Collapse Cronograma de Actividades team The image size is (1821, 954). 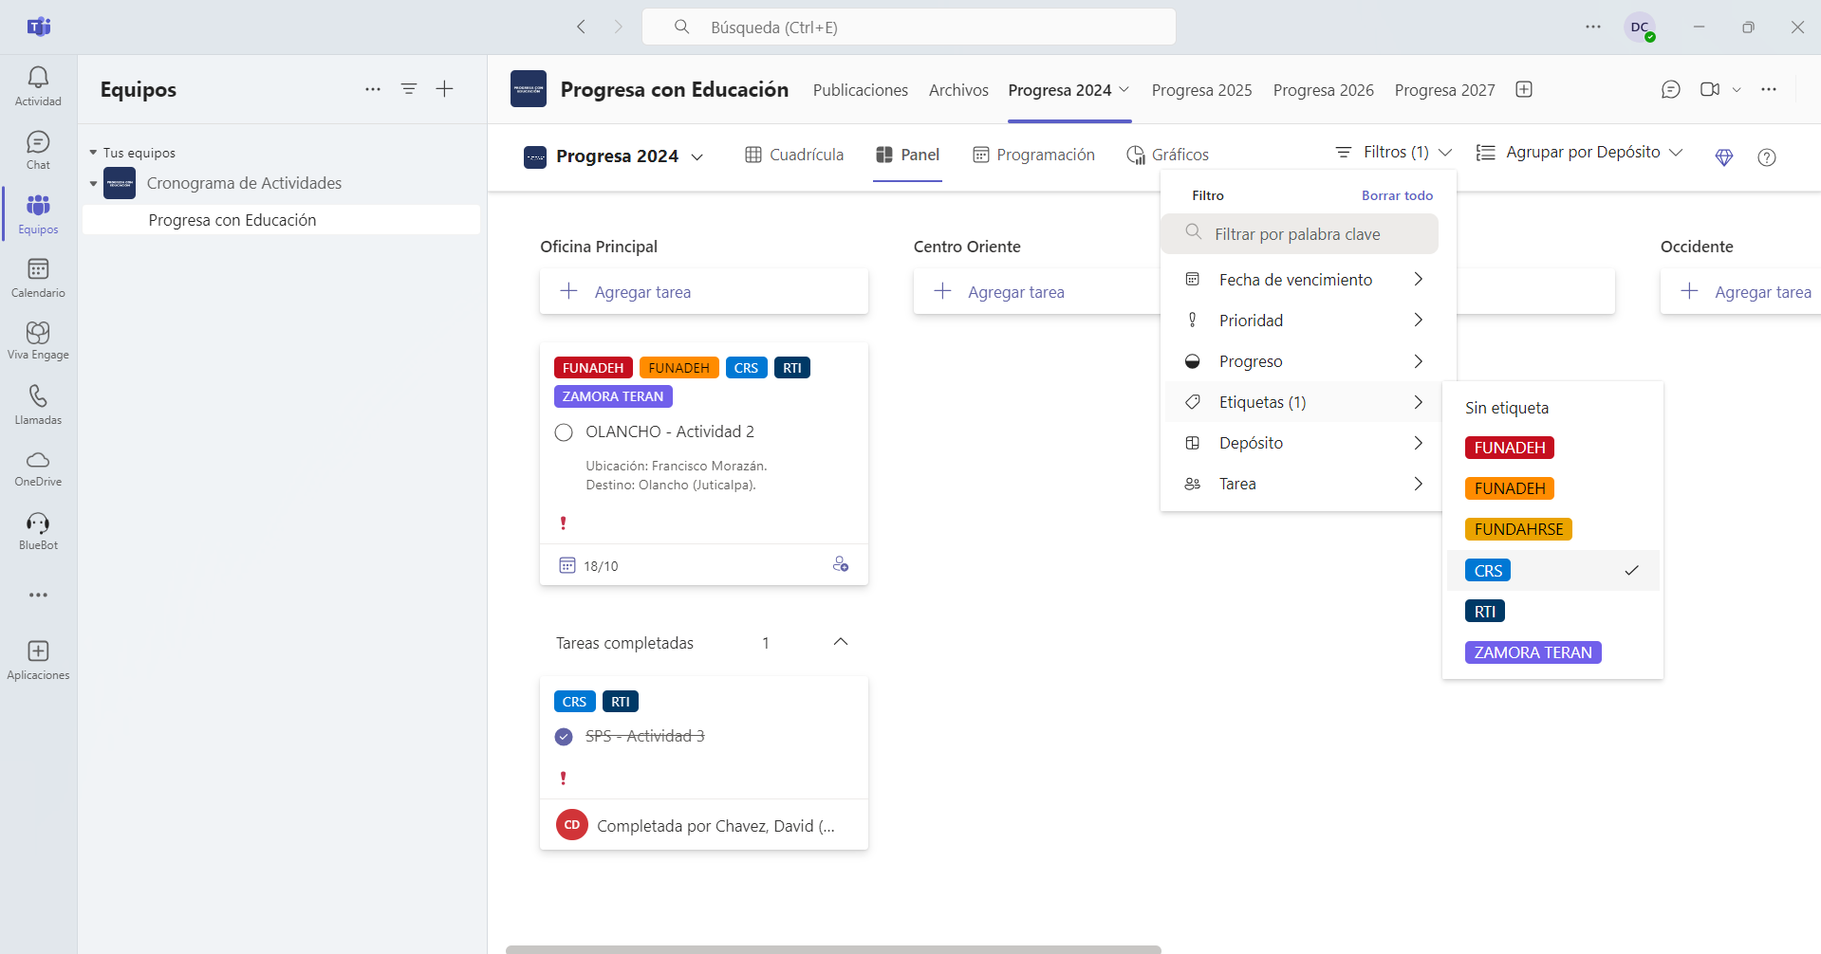pos(93,184)
